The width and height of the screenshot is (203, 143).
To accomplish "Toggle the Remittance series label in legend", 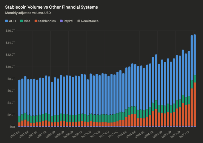I will [90, 21].
